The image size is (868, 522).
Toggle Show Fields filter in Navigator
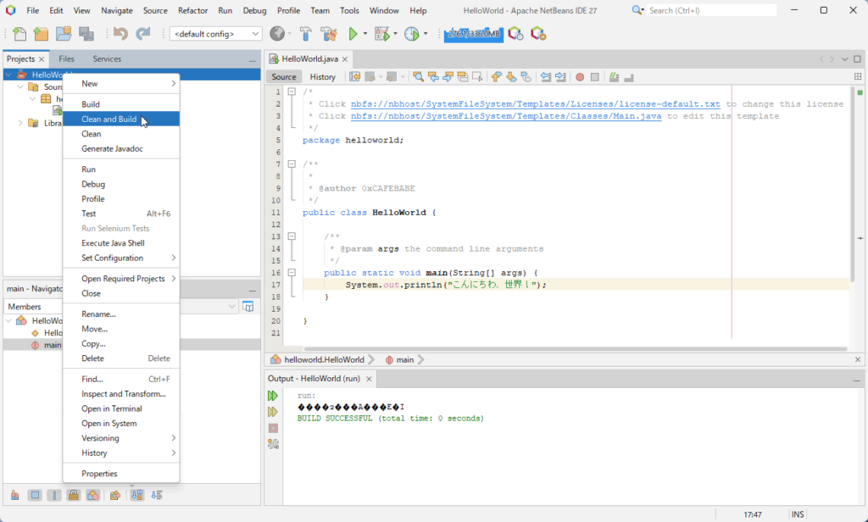tap(35, 495)
